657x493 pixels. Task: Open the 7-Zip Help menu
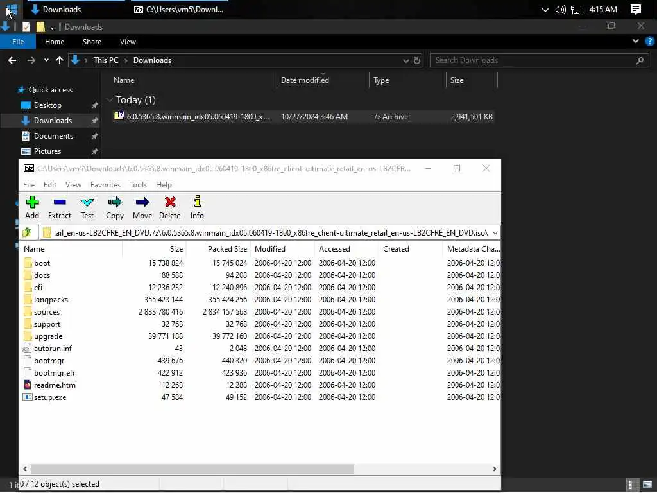coord(164,184)
